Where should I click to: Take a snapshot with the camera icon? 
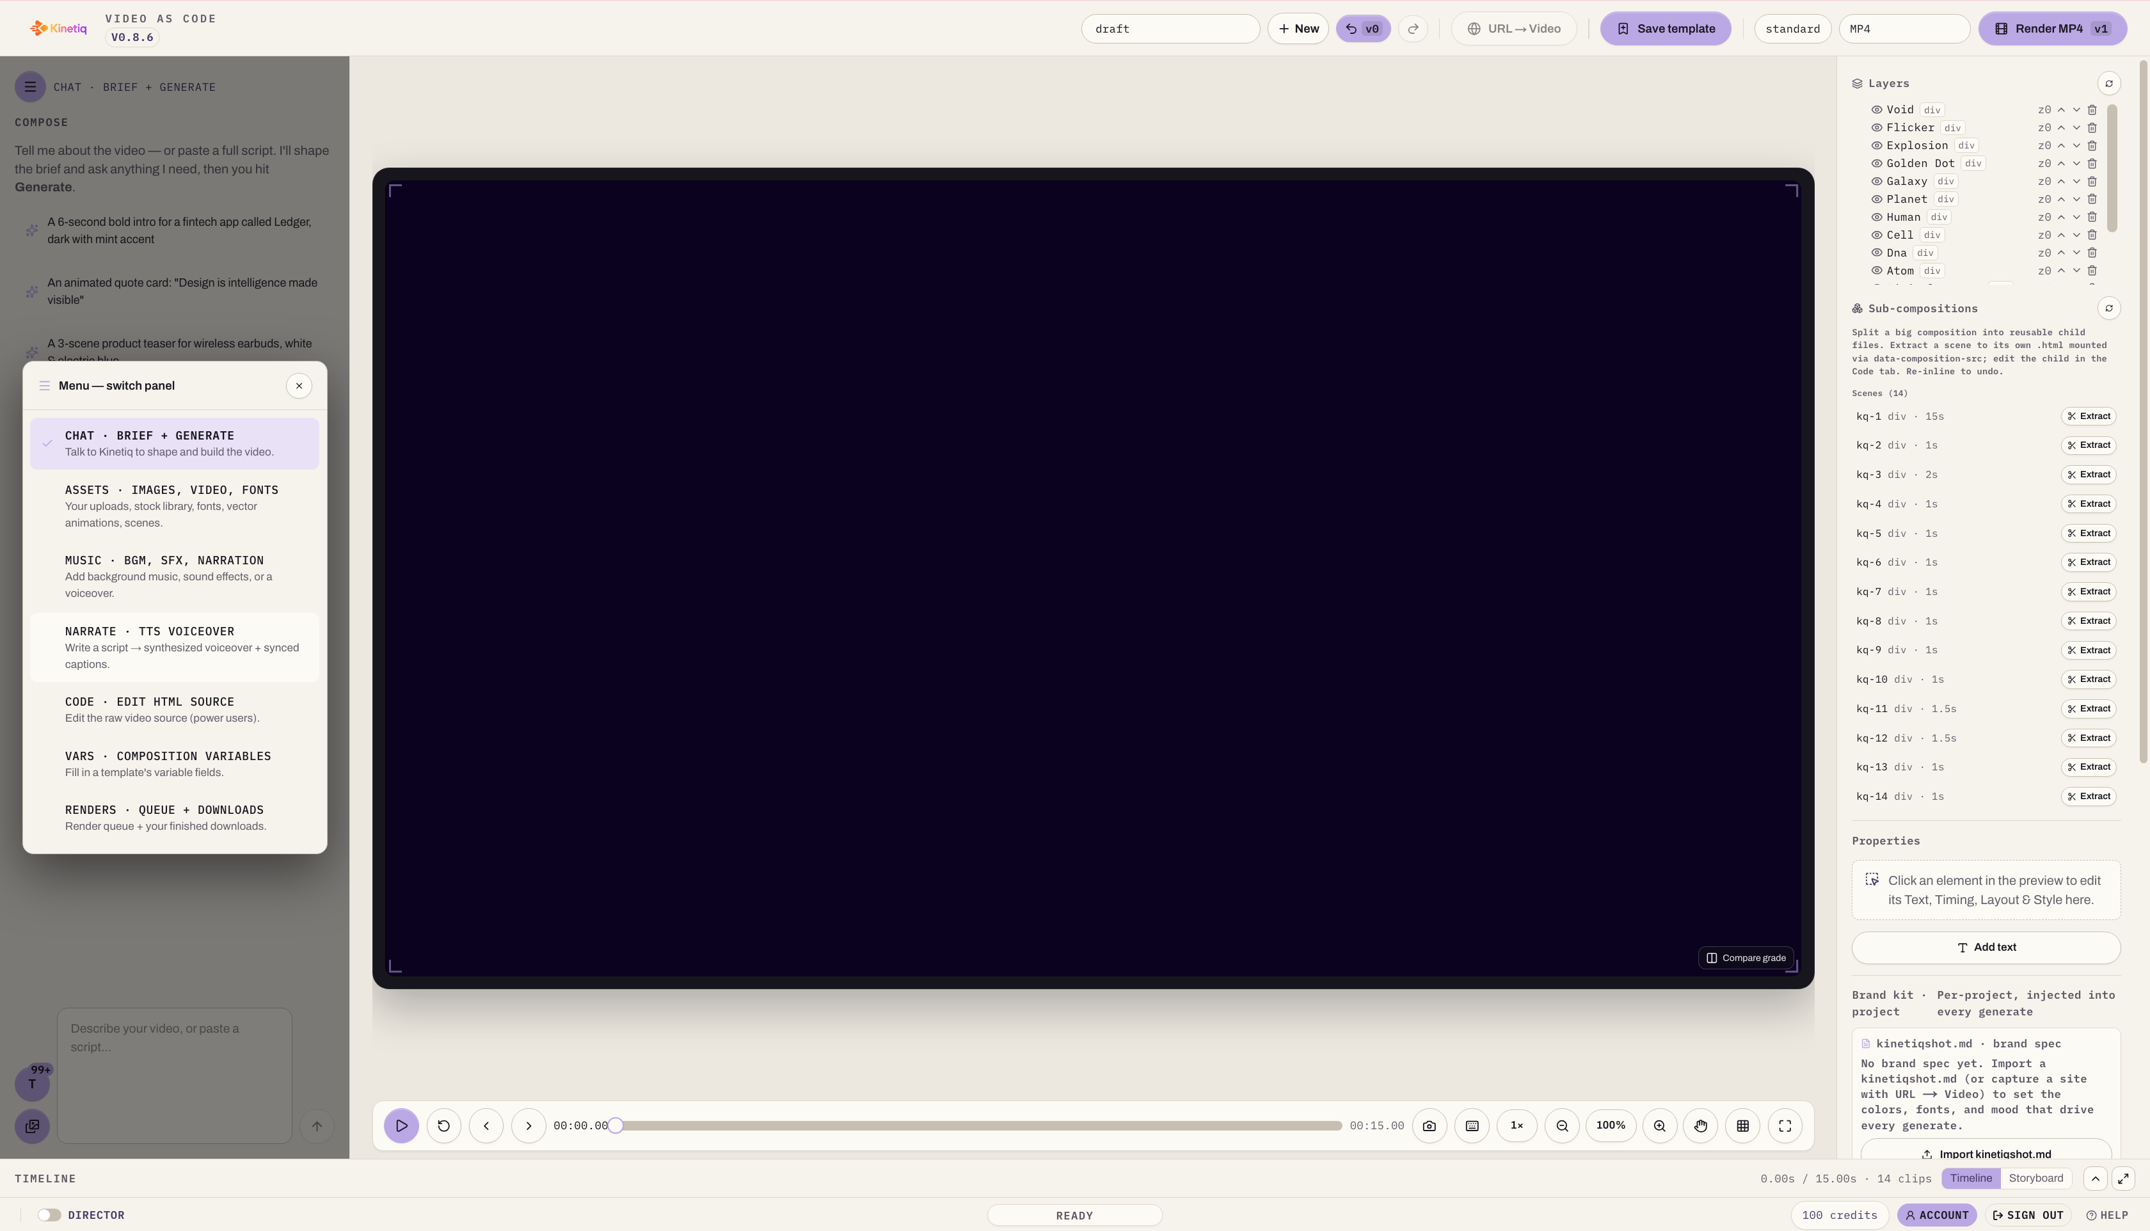tap(1429, 1125)
